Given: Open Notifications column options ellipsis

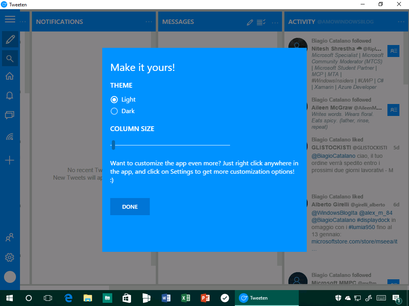Looking at the screenshot, I should coord(149,22).
